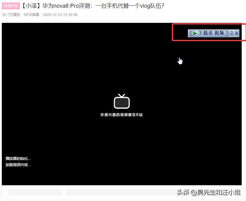Click the question mark help icon on download bar
The width and height of the screenshot is (246, 201).
231,33
